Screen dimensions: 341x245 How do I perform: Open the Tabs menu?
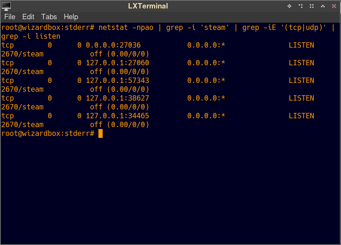(49, 17)
